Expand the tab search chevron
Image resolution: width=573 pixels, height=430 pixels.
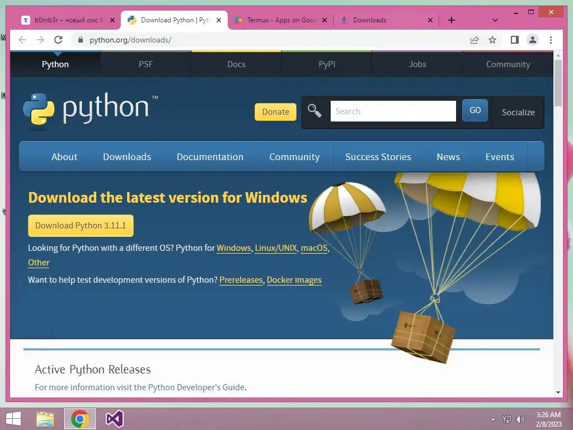point(495,20)
